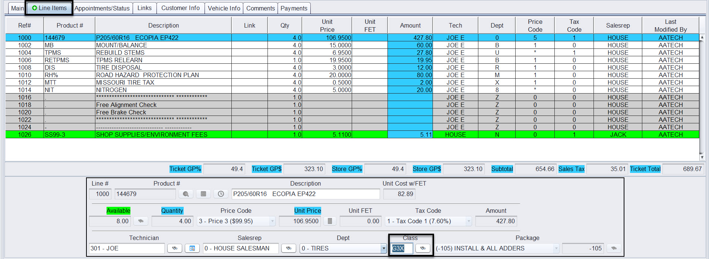Click the green Available label

coord(118,211)
